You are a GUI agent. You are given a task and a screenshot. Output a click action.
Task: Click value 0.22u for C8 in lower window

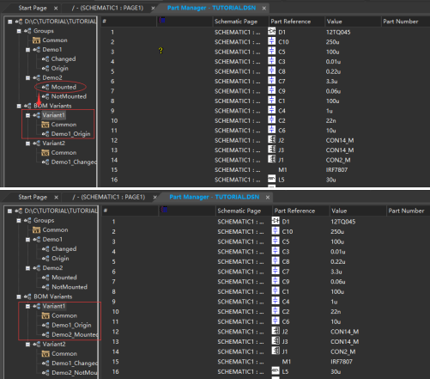(x=337, y=262)
